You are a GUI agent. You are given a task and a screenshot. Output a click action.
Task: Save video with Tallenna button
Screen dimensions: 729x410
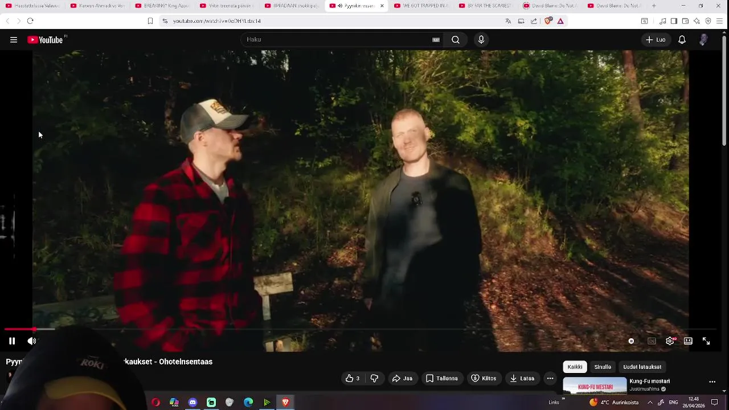(442, 378)
